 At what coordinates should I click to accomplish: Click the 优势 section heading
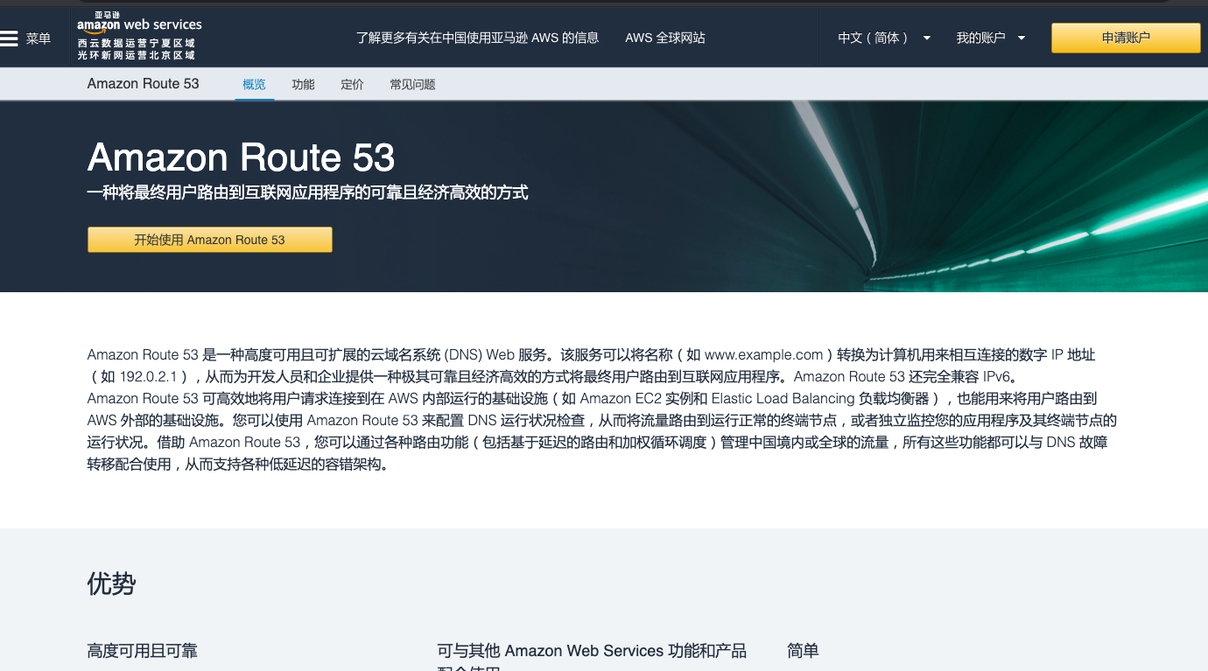(111, 584)
